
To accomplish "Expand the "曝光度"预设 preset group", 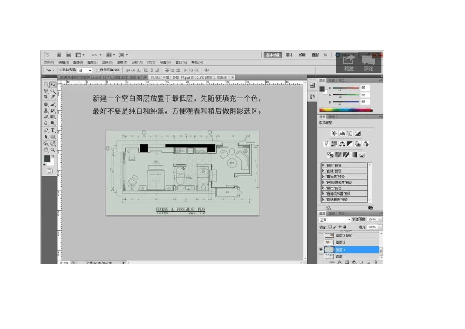I will [x=323, y=177].
